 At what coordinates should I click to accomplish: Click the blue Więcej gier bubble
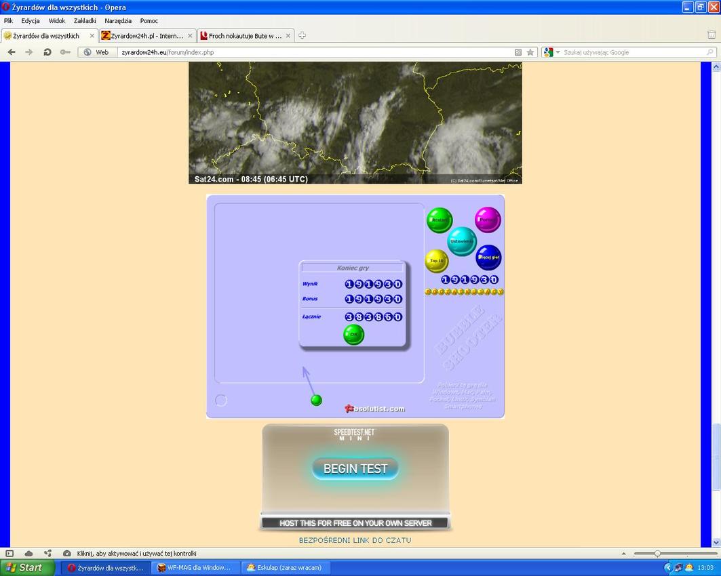pos(488,258)
